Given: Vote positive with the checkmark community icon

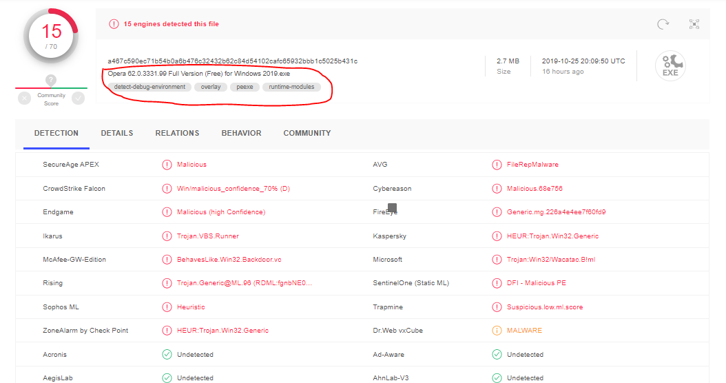Looking at the screenshot, I should [79, 99].
